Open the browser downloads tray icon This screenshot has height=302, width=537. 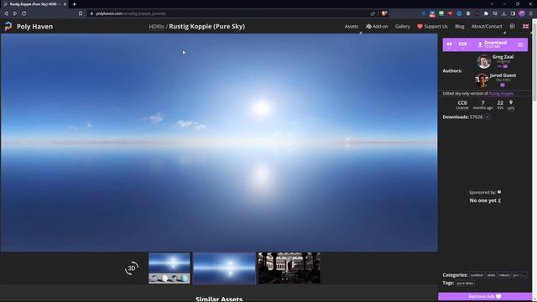[503, 13]
